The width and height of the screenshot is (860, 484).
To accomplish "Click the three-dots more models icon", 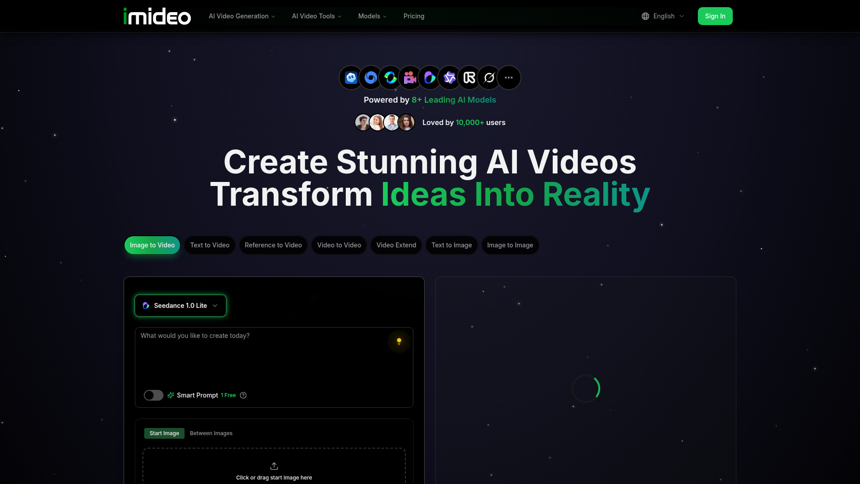I will coord(508,78).
